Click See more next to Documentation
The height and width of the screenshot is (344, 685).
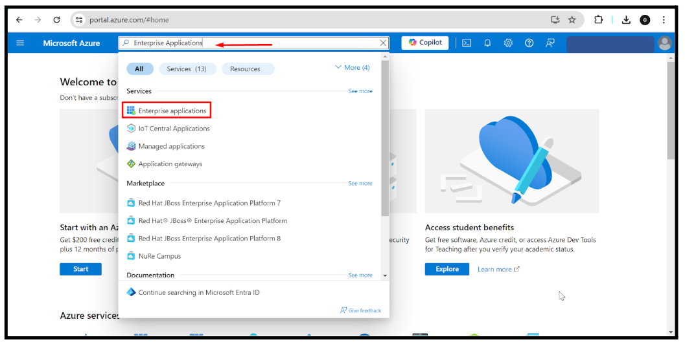pos(360,275)
